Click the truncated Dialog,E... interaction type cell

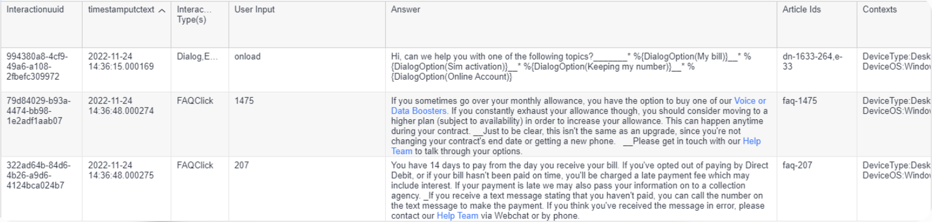pos(196,56)
